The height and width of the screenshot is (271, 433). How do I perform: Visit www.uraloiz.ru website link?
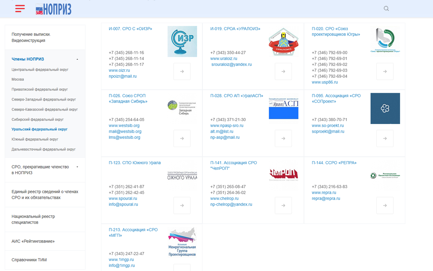[x=224, y=59]
